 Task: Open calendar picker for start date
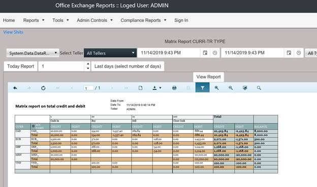pos(205,53)
